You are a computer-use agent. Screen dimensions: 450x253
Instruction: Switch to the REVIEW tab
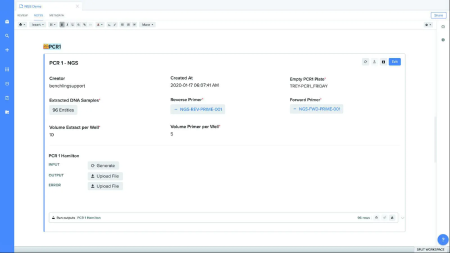click(22, 15)
